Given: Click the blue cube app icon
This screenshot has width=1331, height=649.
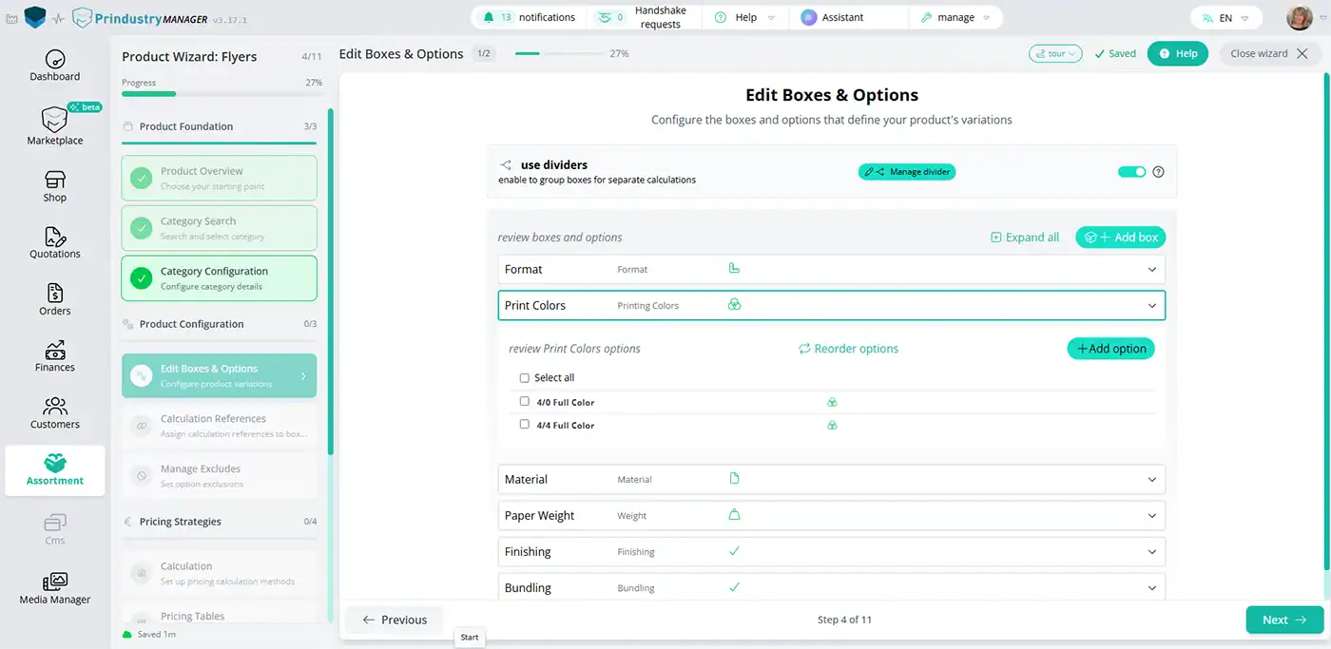Looking at the screenshot, I should (35, 17).
